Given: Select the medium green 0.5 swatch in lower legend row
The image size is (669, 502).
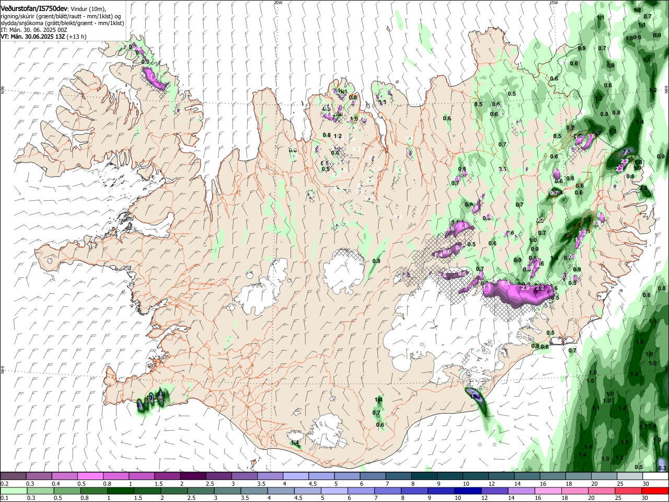Looking at the screenshot, I should coord(67,490).
